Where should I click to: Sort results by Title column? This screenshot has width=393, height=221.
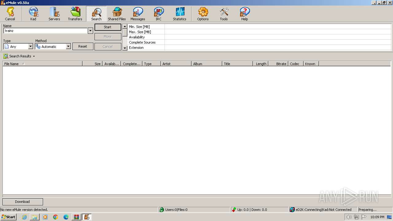pos(237,64)
